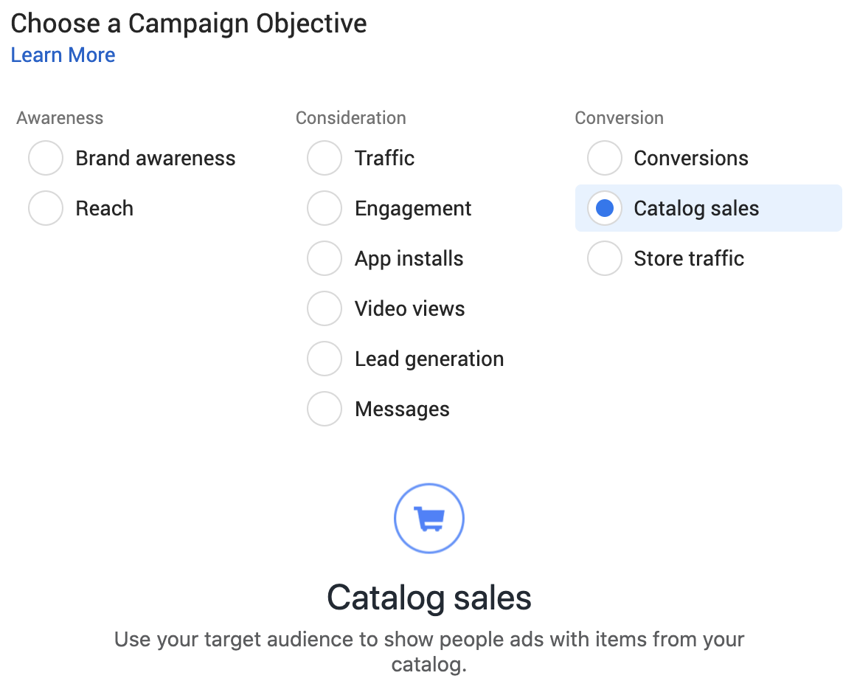Click the Consideration category heading
The width and height of the screenshot is (857, 698).
350,118
